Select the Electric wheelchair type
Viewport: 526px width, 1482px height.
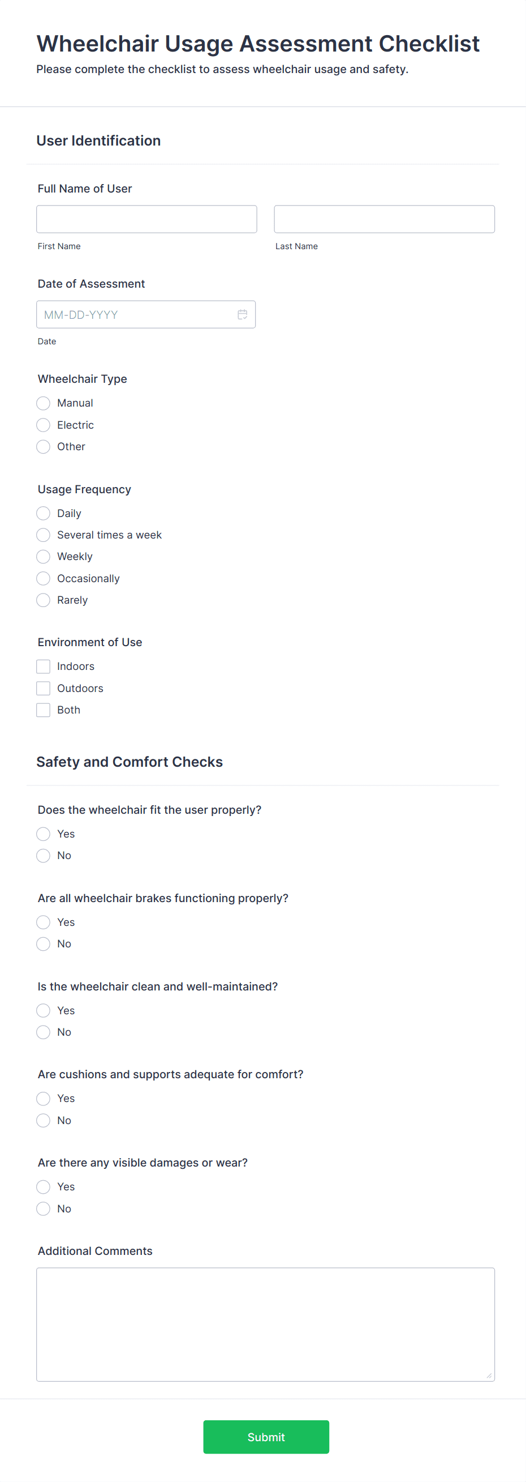coord(43,425)
